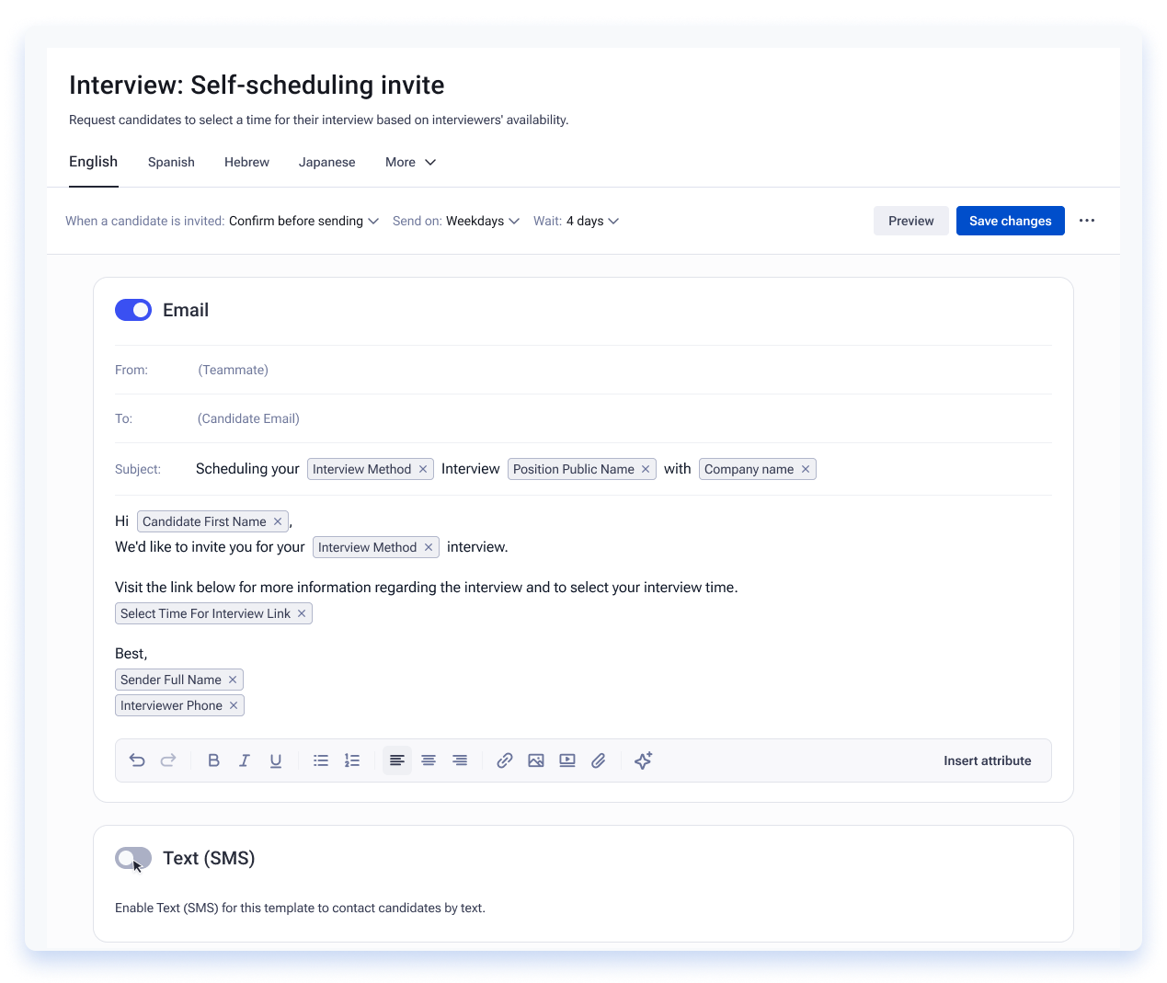Viewport: 1167px width, 983px height.
Task: Open Wait 4 days dropdown
Action: click(592, 221)
